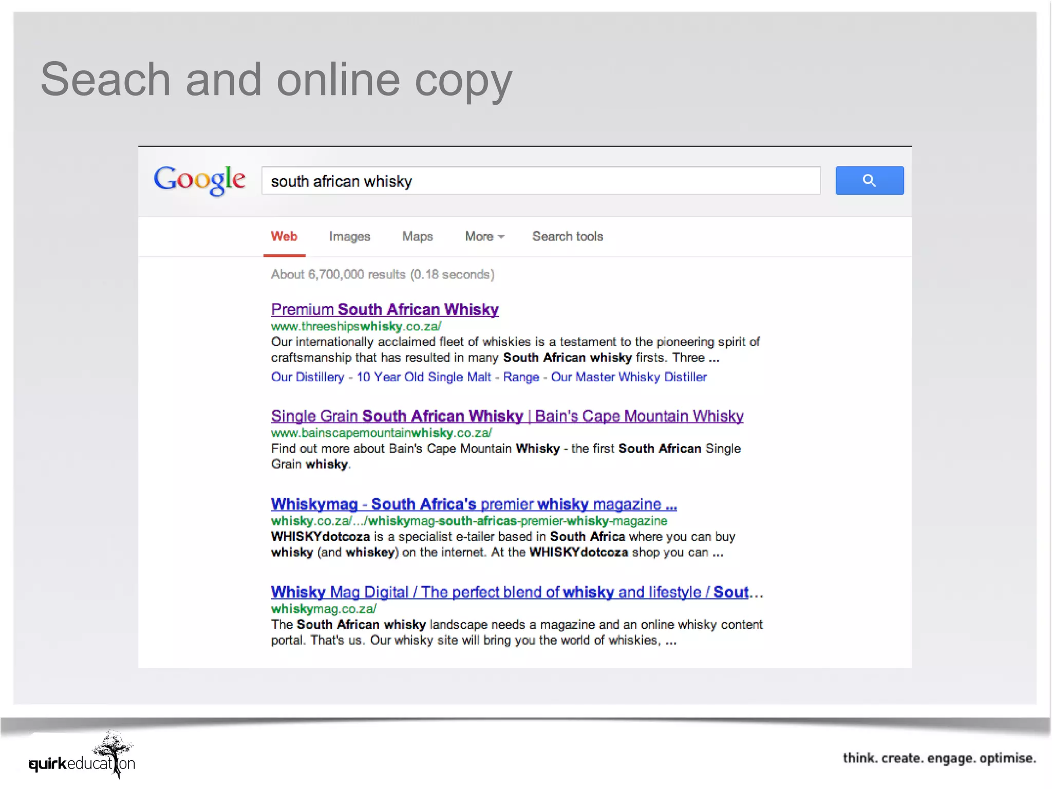Open the 10 Year Old Single Malt sitelink
Screen dimensions: 1052x789
coord(424,377)
